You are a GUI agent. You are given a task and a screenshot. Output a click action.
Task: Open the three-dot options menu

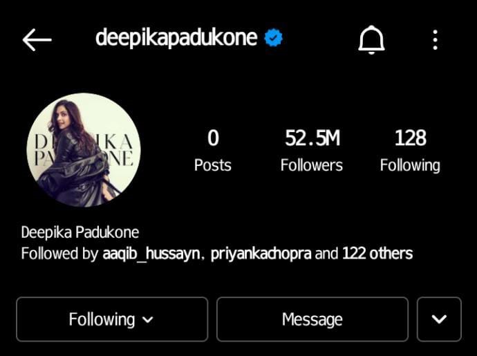click(436, 40)
